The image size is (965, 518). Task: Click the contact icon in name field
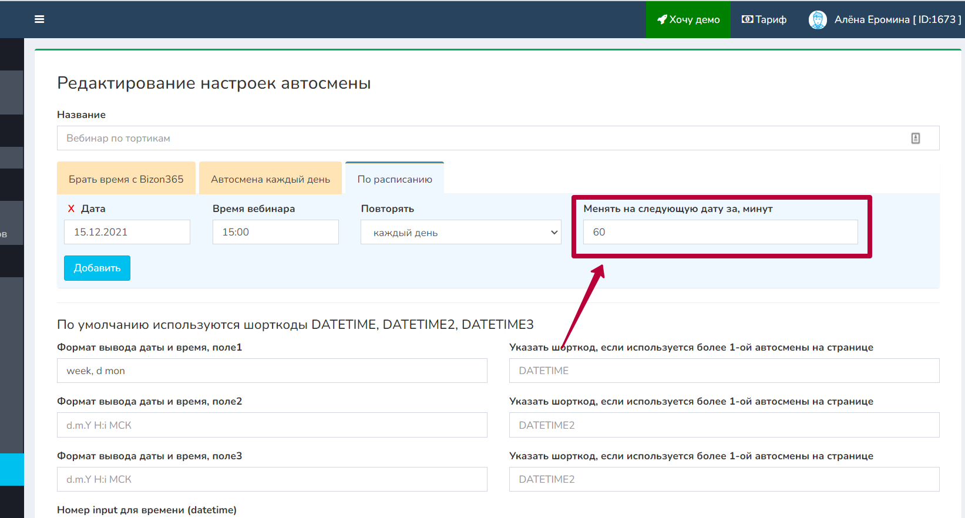click(915, 138)
